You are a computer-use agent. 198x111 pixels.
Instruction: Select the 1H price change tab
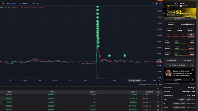[176, 35]
